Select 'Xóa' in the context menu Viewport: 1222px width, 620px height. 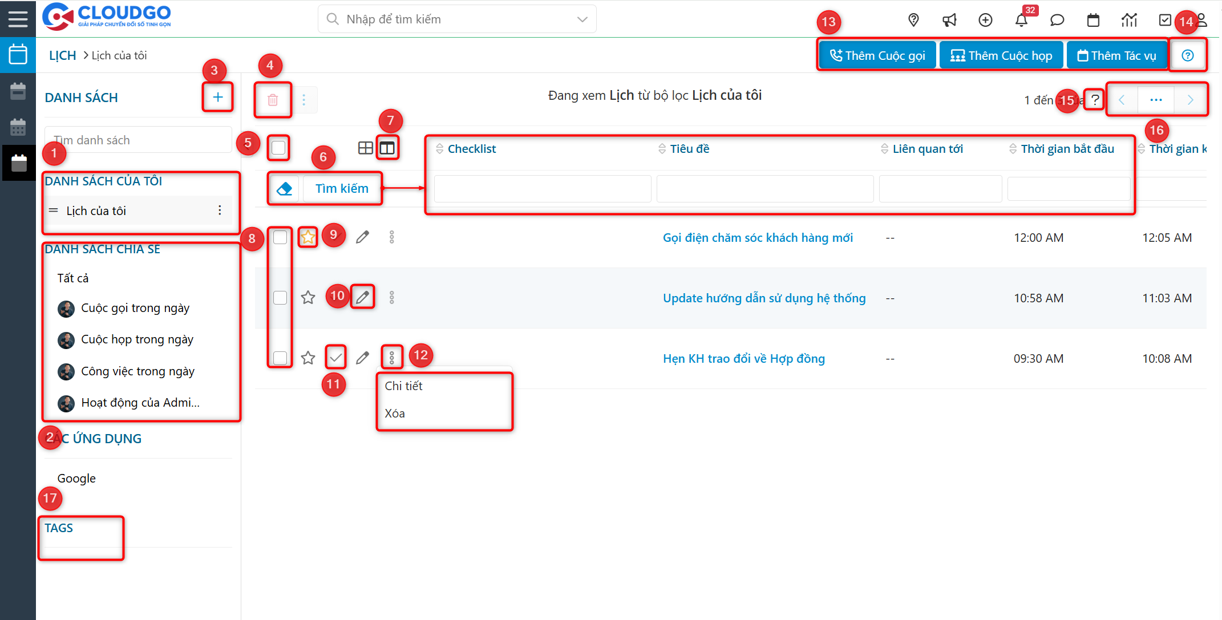[x=396, y=413]
